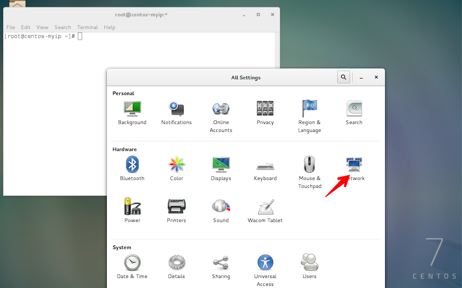Viewport: 462px width, 288px height.
Task: Open the Details panel
Action: (176, 267)
